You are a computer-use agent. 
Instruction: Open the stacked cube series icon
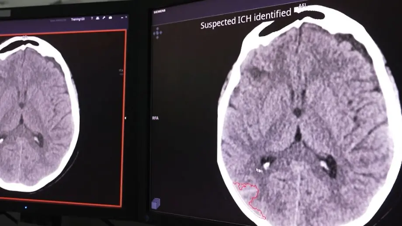pyautogui.click(x=156, y=203)
